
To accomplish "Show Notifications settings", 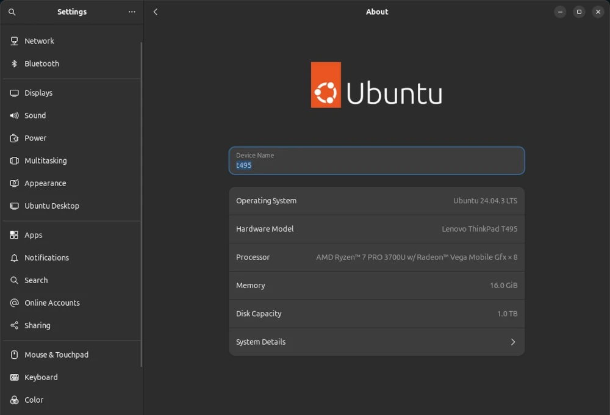I will 71,258.
